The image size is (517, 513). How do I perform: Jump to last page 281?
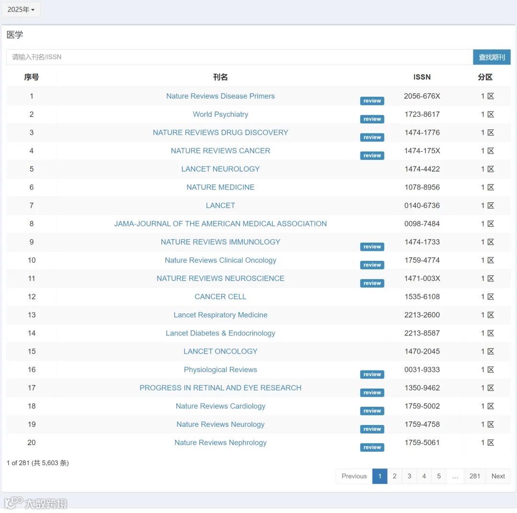point(475,476)
